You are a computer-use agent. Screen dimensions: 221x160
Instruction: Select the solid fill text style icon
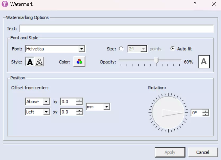30,62
